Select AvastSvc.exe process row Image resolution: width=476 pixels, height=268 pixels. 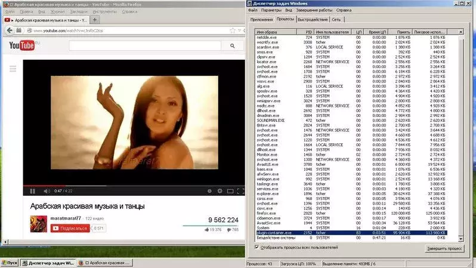tap(351, 223)
